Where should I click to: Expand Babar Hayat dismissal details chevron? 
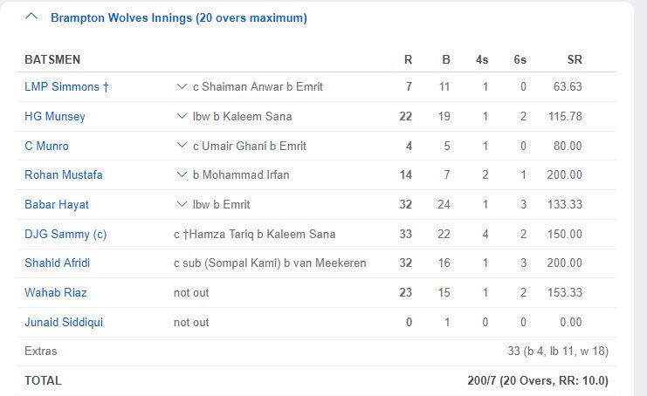182,204
